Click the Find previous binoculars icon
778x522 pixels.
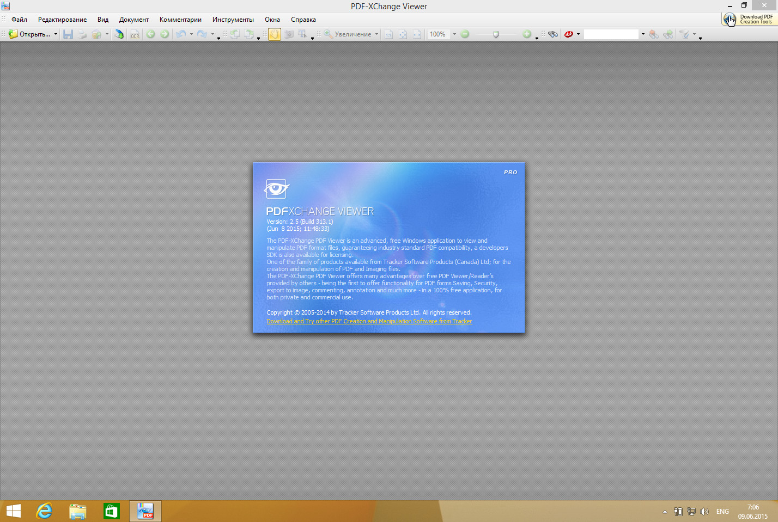point(654,34)
